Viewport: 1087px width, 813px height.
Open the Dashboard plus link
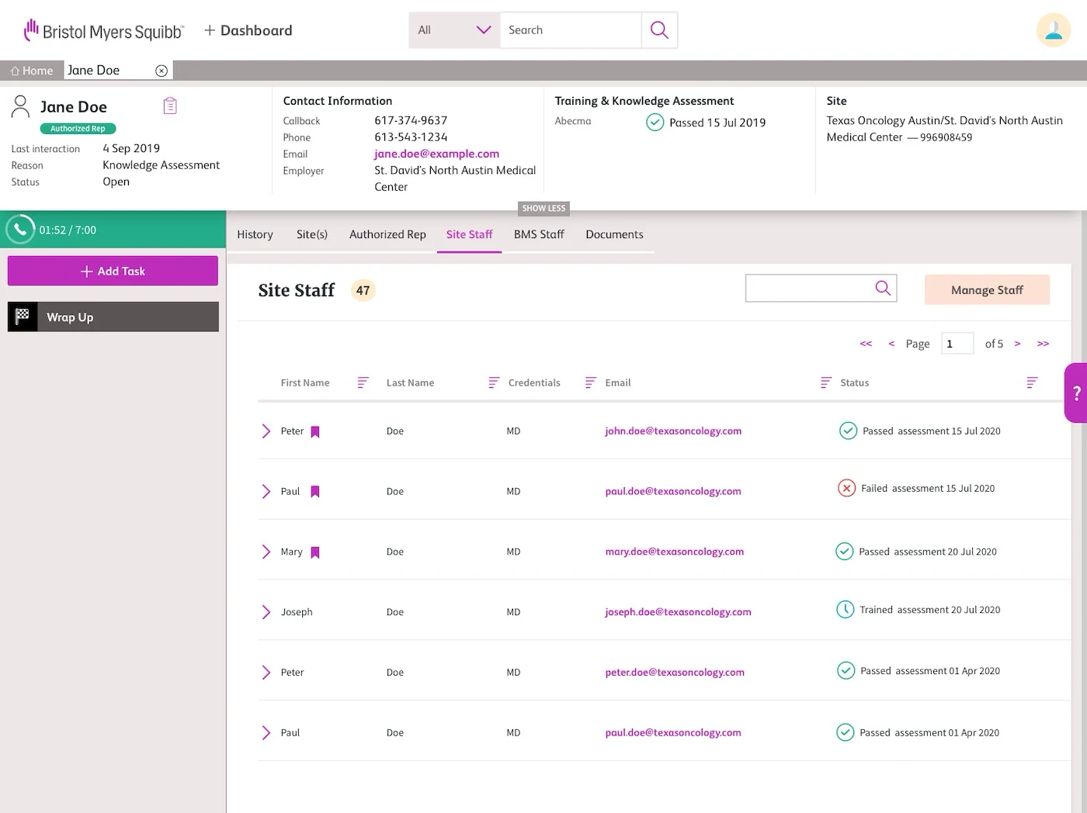[x=248, y=30]
